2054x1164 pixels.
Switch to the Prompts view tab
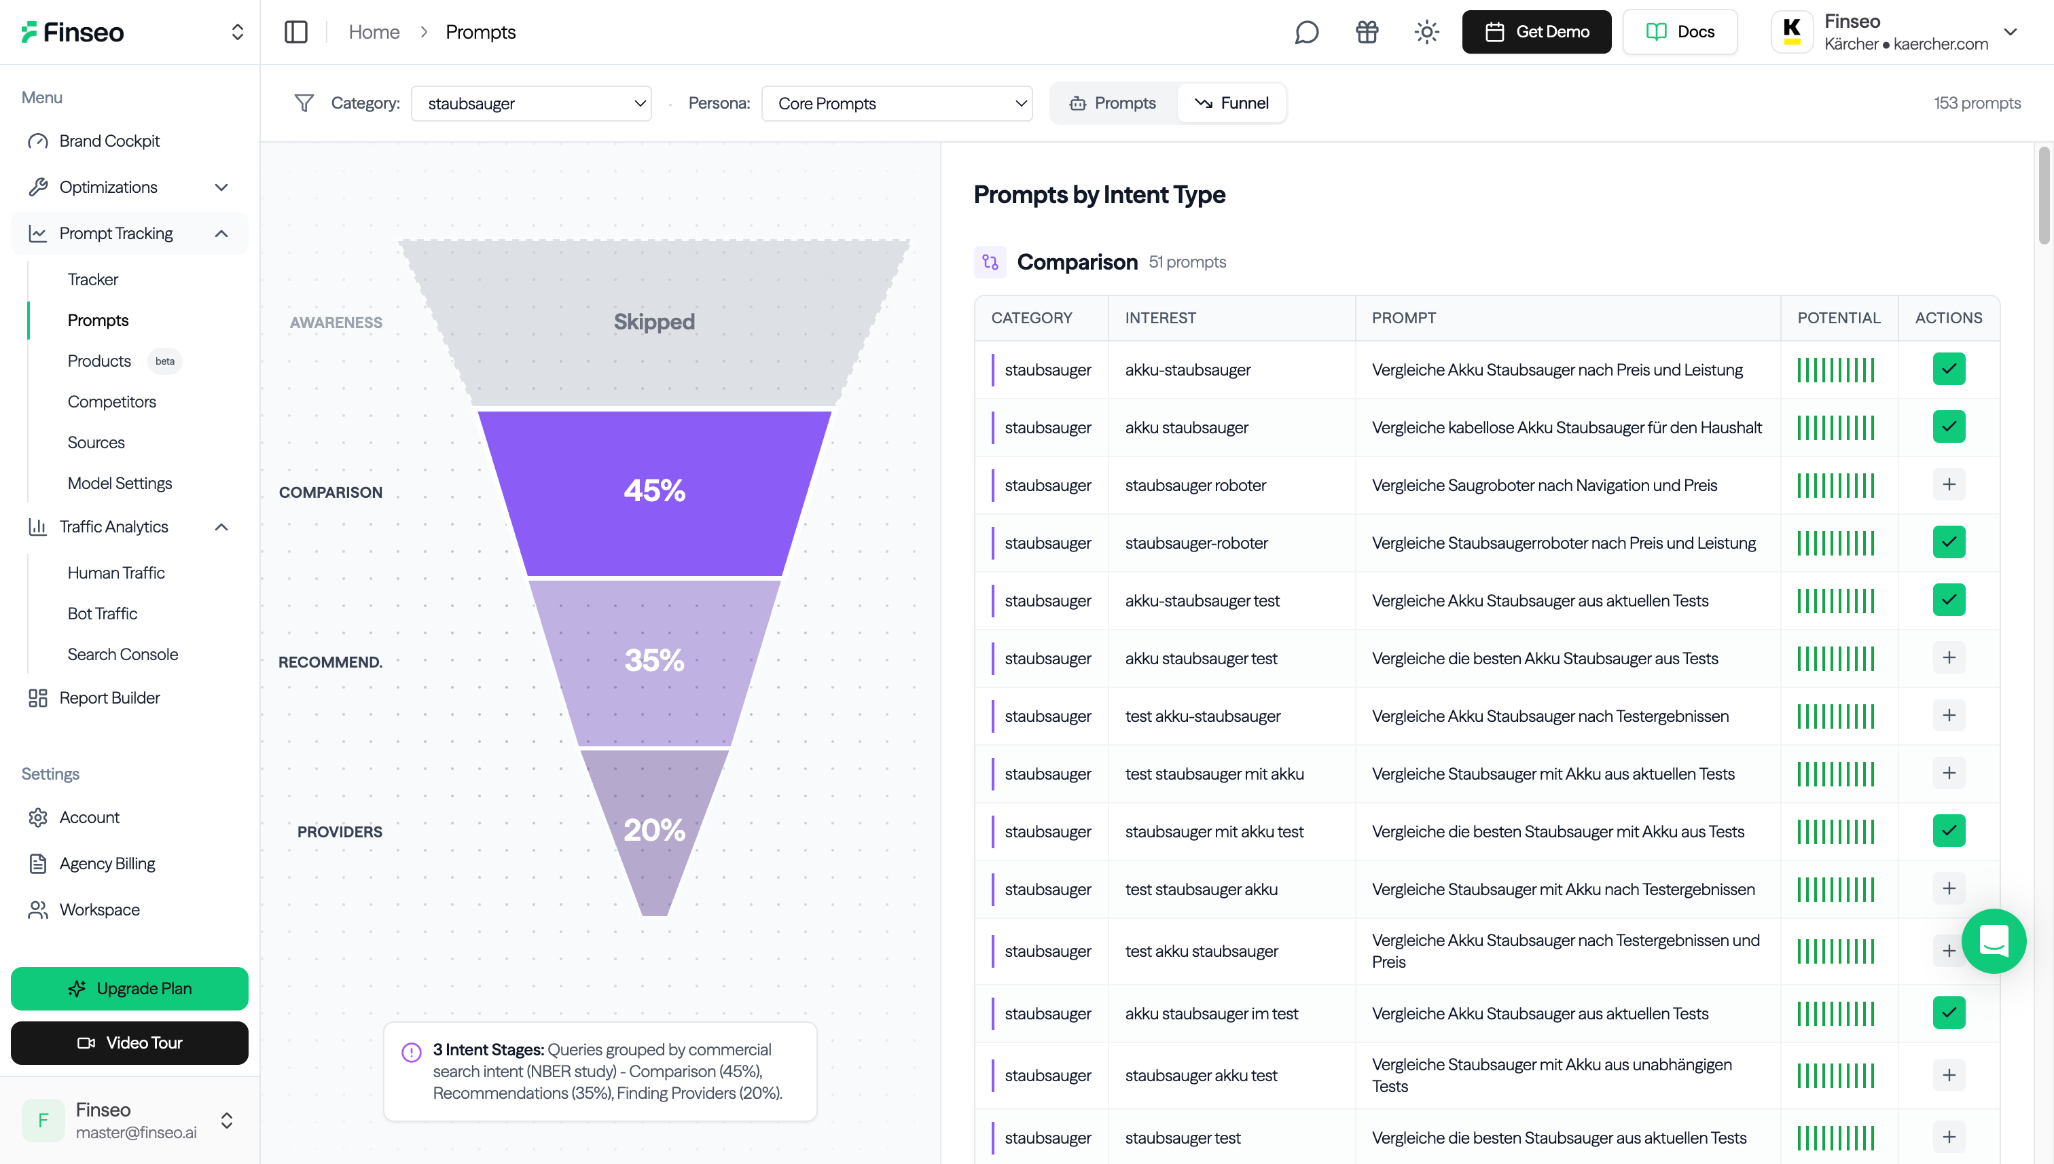[1114, 103]
